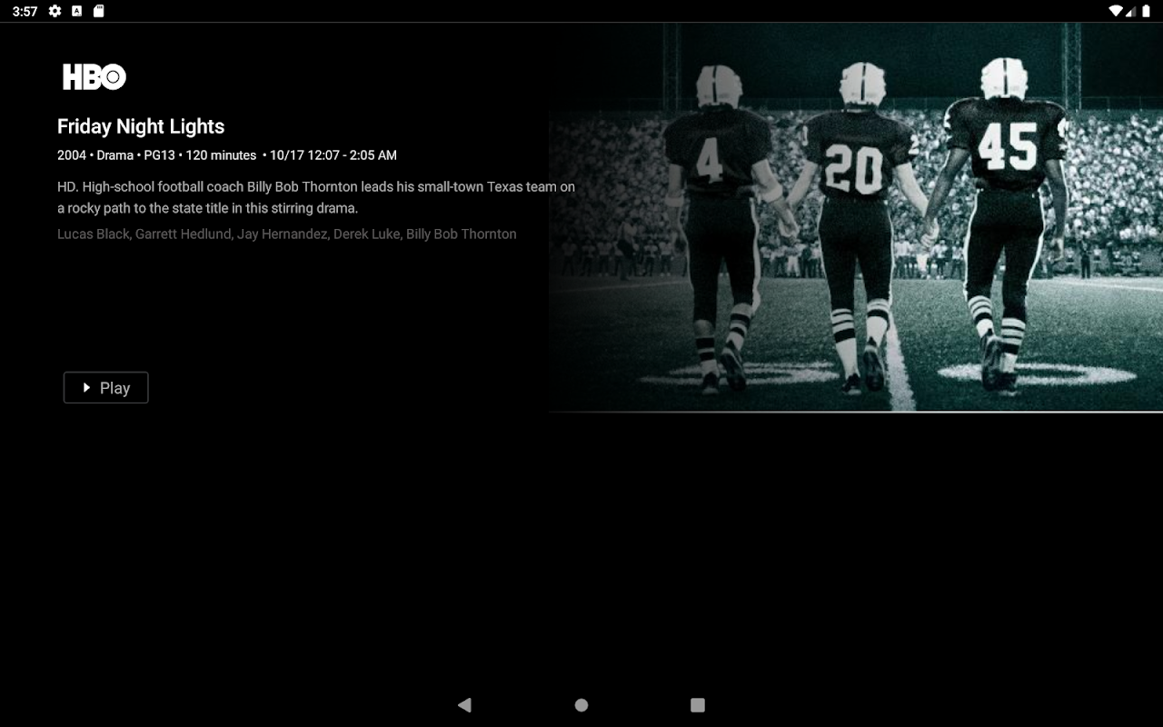Image resolution: width=1163 pixels, height=727 pixels.
Task: Tap the keyboard 'A' status icon
Action: click(77, 11)
